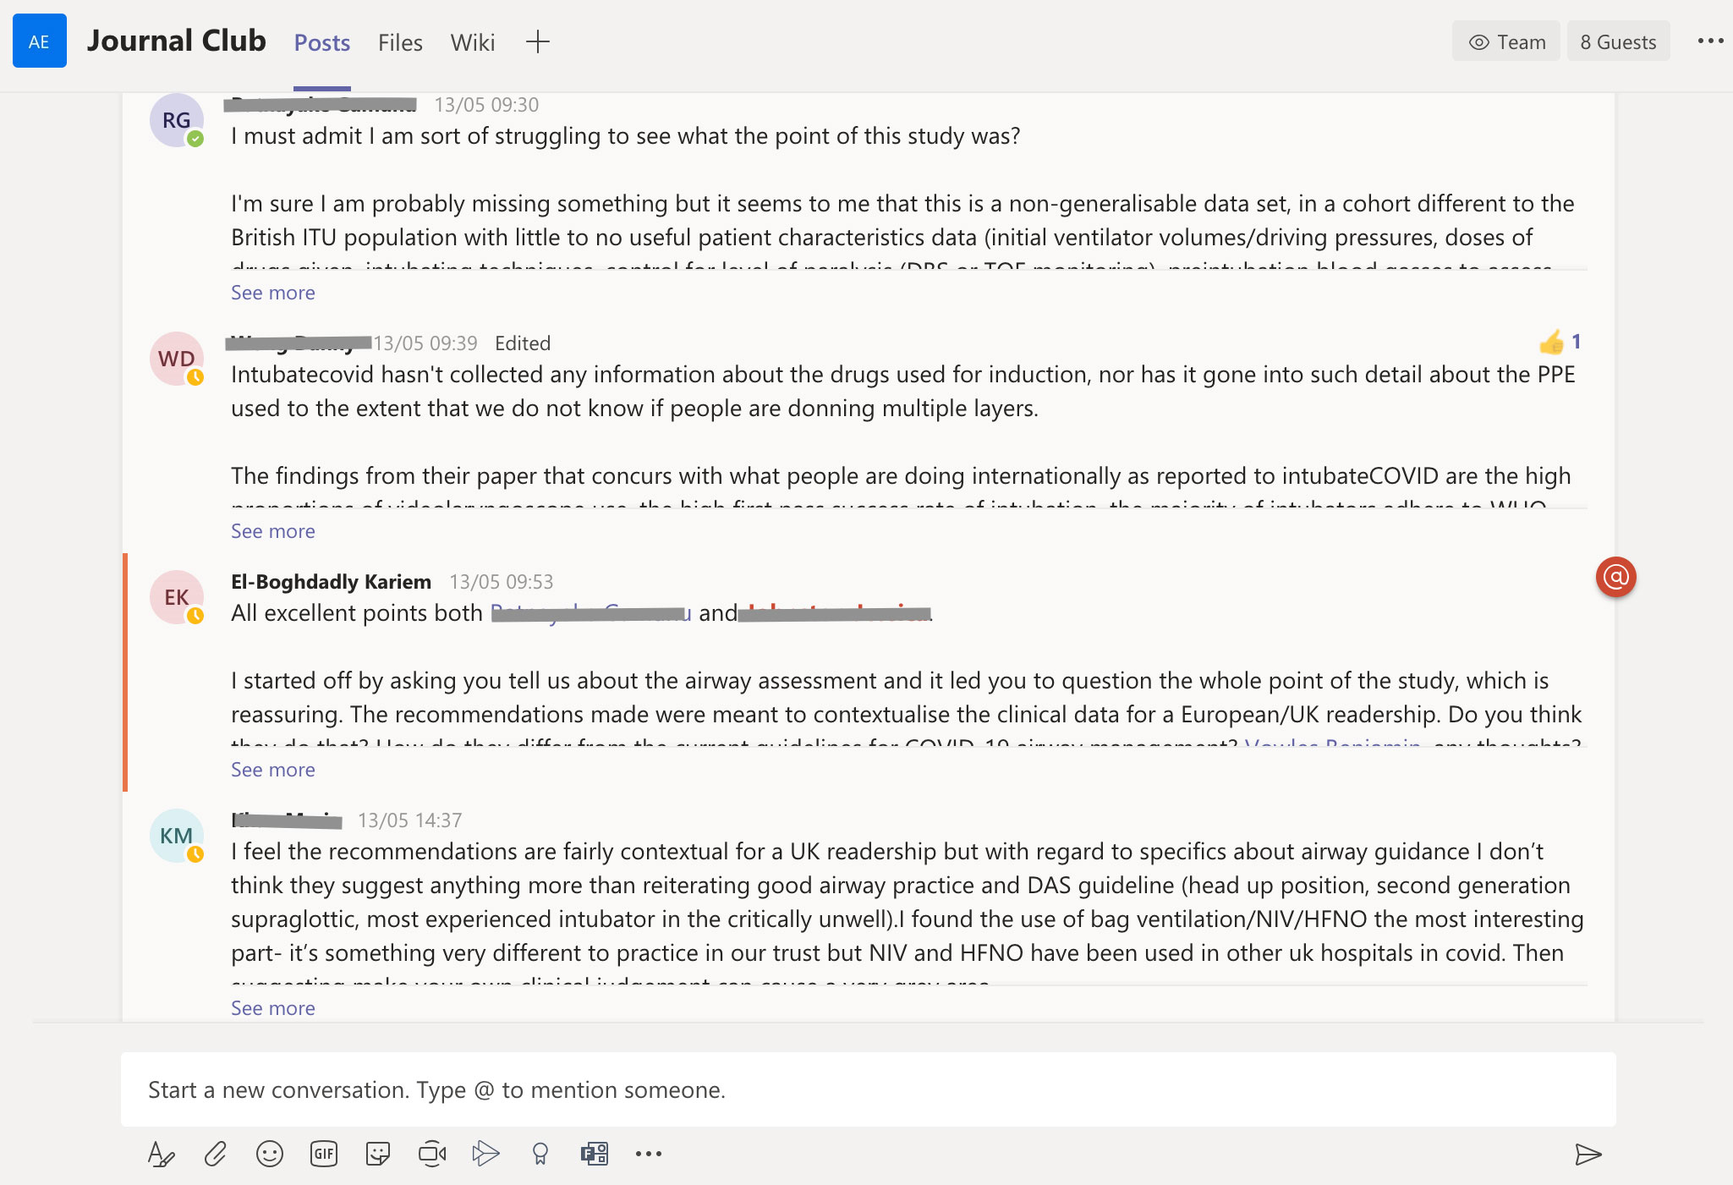Expand RG's message with See more

tap(272, 293)
